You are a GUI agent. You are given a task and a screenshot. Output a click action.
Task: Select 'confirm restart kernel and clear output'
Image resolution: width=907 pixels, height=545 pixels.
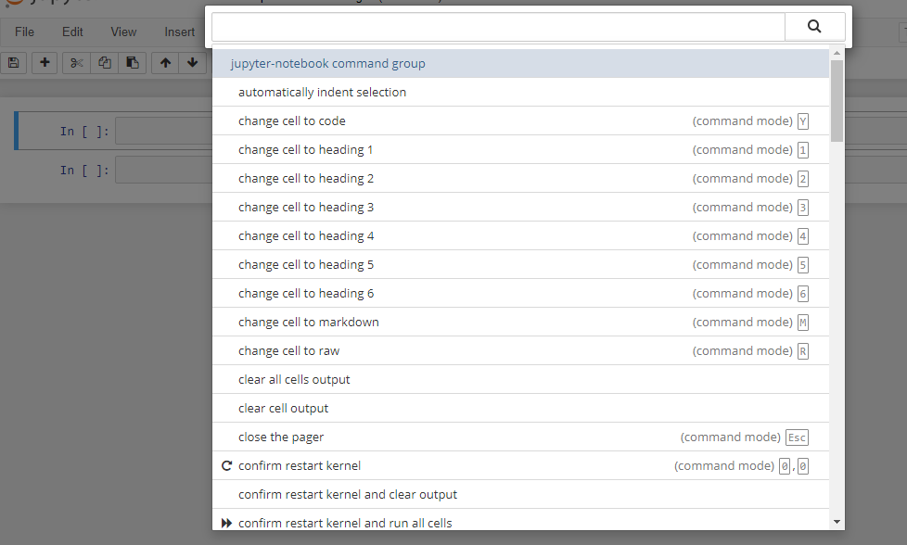[x=520, y=495]
